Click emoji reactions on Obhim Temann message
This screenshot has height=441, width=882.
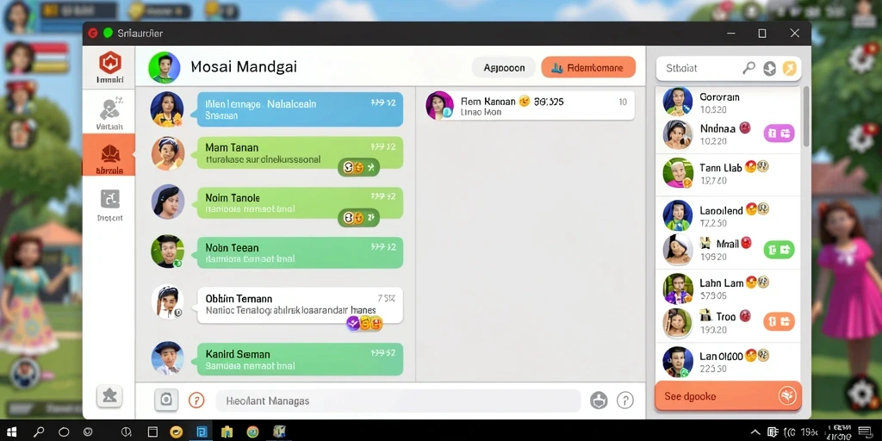click(x=364, y=323)
